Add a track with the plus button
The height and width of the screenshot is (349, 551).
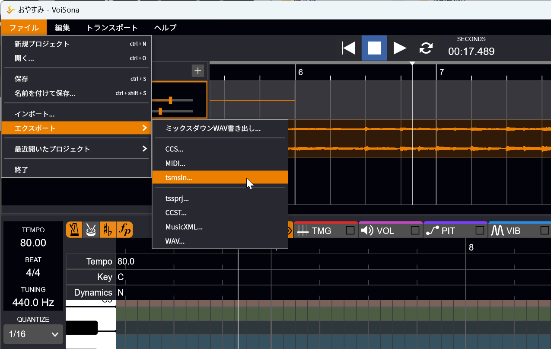198,70
